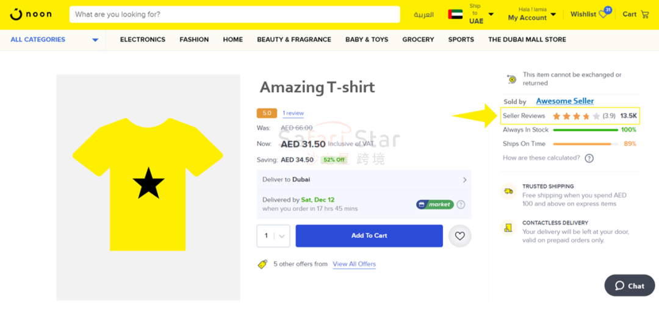Click the Wishlist heart icon in header
Screen dimensions: 659x314
(603, 14)
